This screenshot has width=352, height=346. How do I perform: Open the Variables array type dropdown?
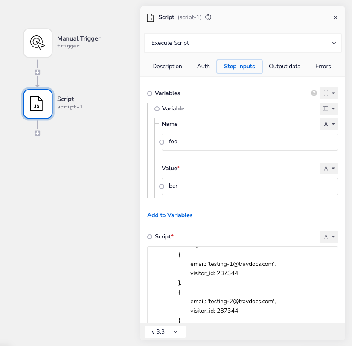[329, 93]
